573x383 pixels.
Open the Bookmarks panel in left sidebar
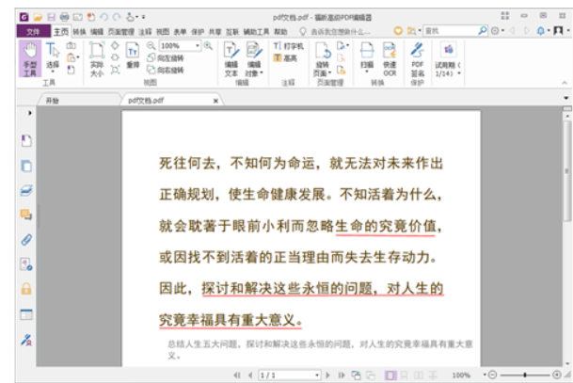coord(27,141)
